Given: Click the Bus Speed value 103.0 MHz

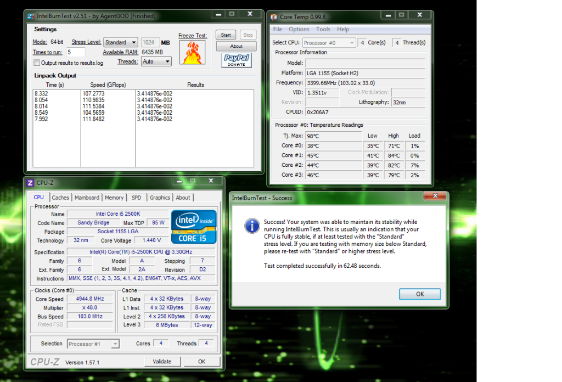Looking at the screenshot, I should coord(90,317).
